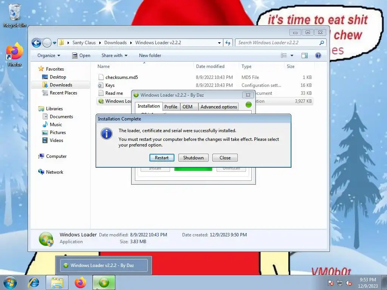Expand the Share with menu
The image size is (387, 290).
pyautogui.click(x=114, y=56)
